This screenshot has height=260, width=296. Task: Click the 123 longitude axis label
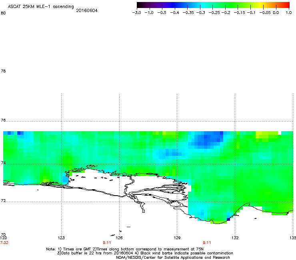tap(61, 238)
